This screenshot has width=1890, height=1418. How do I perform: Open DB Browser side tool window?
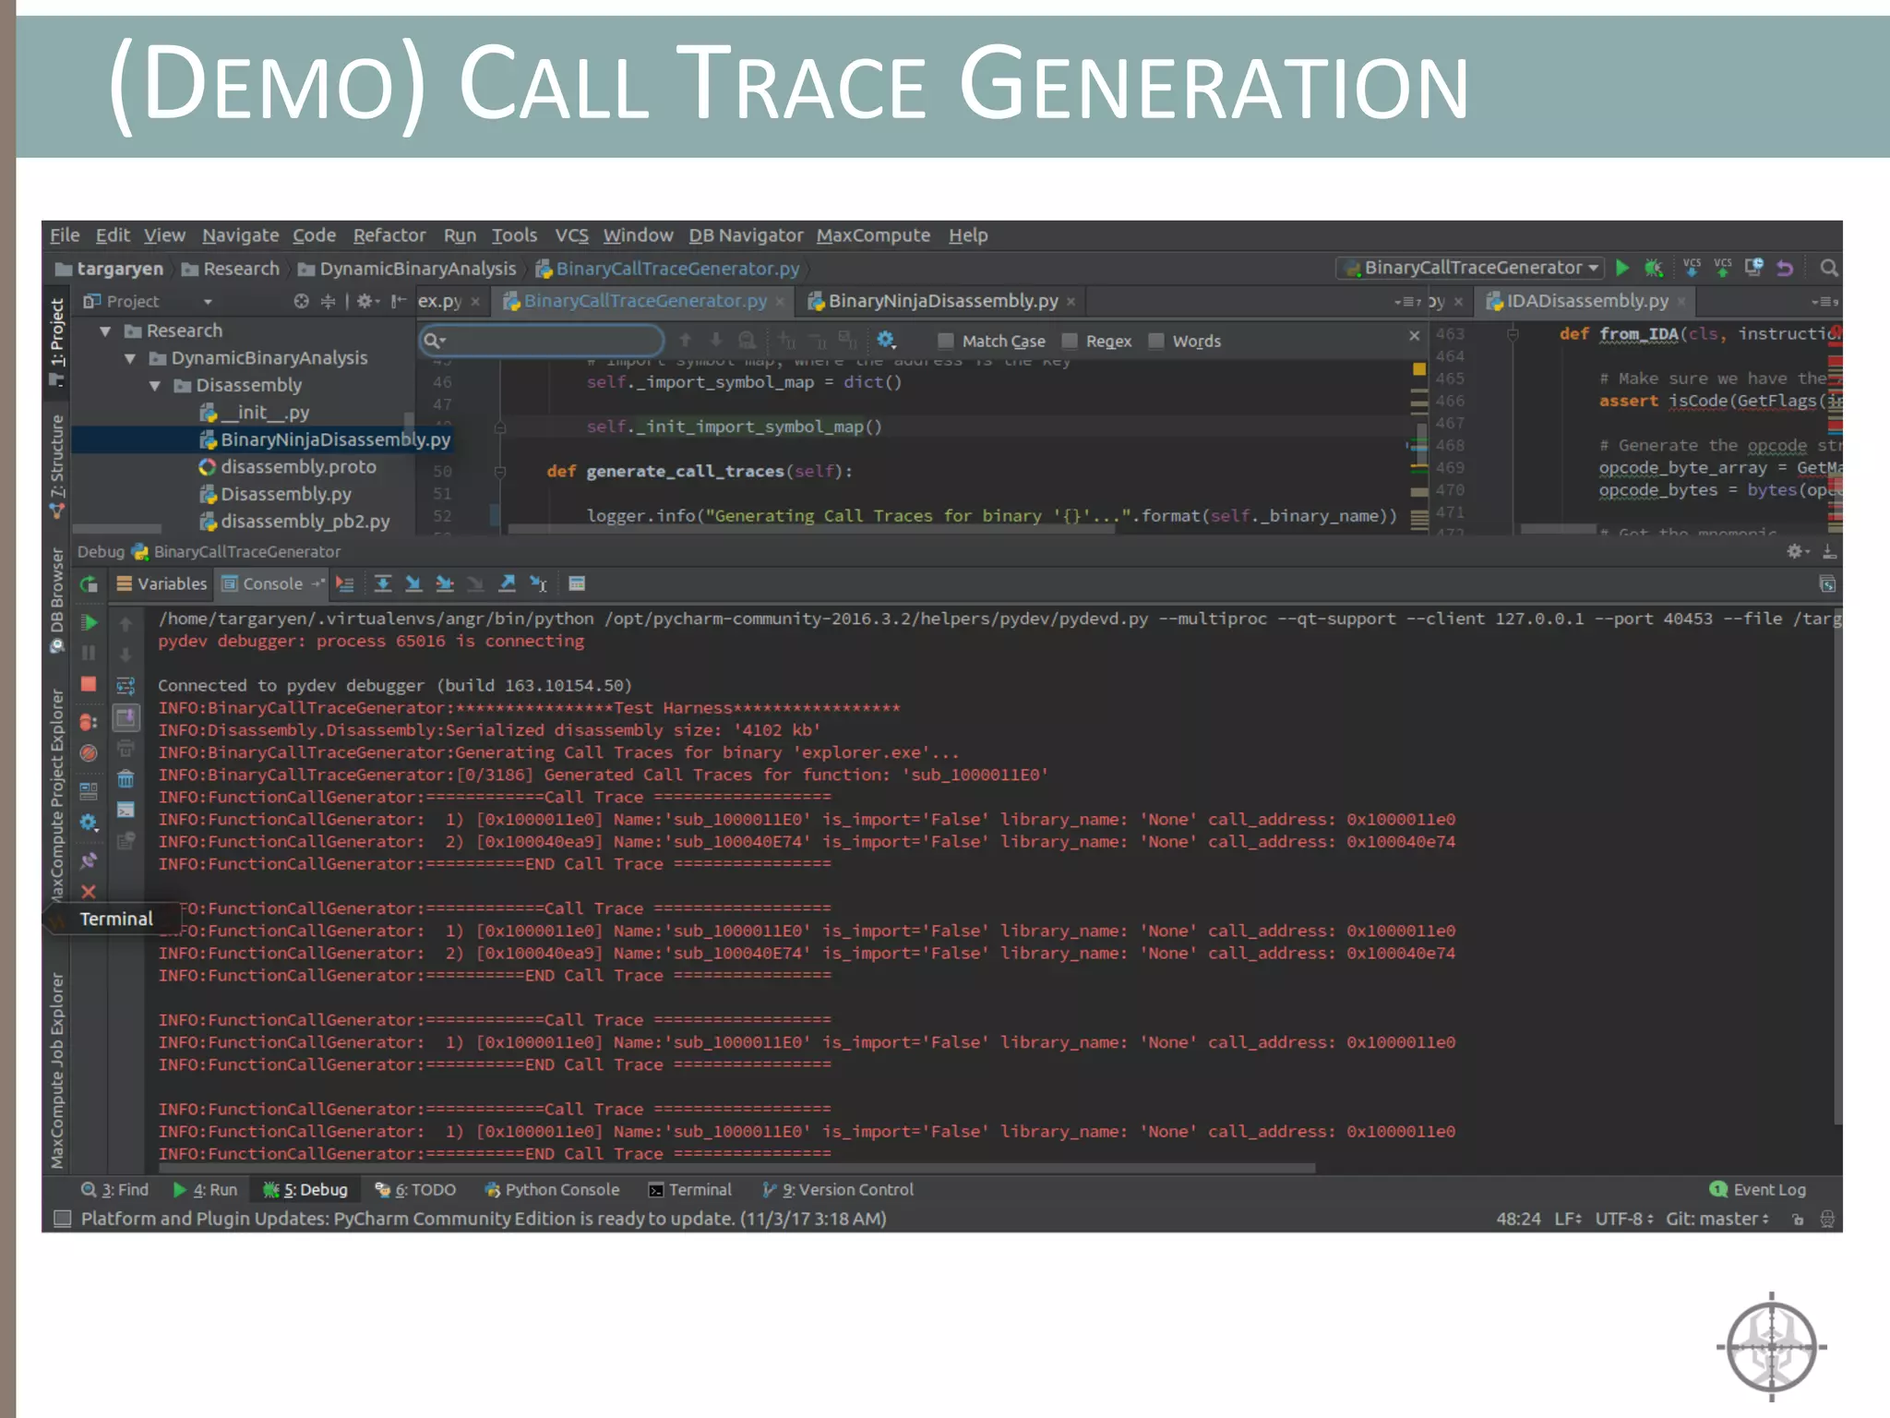click(57, 600)
